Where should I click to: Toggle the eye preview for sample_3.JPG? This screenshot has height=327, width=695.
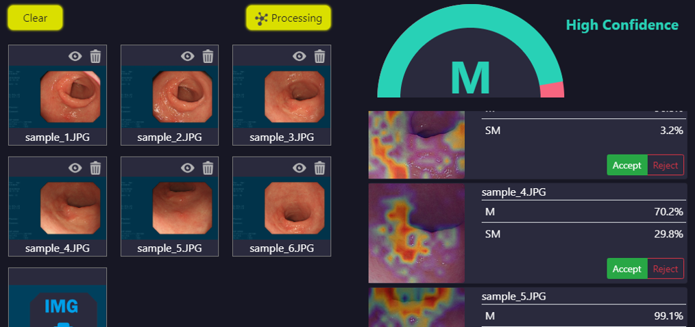(300, 56)
